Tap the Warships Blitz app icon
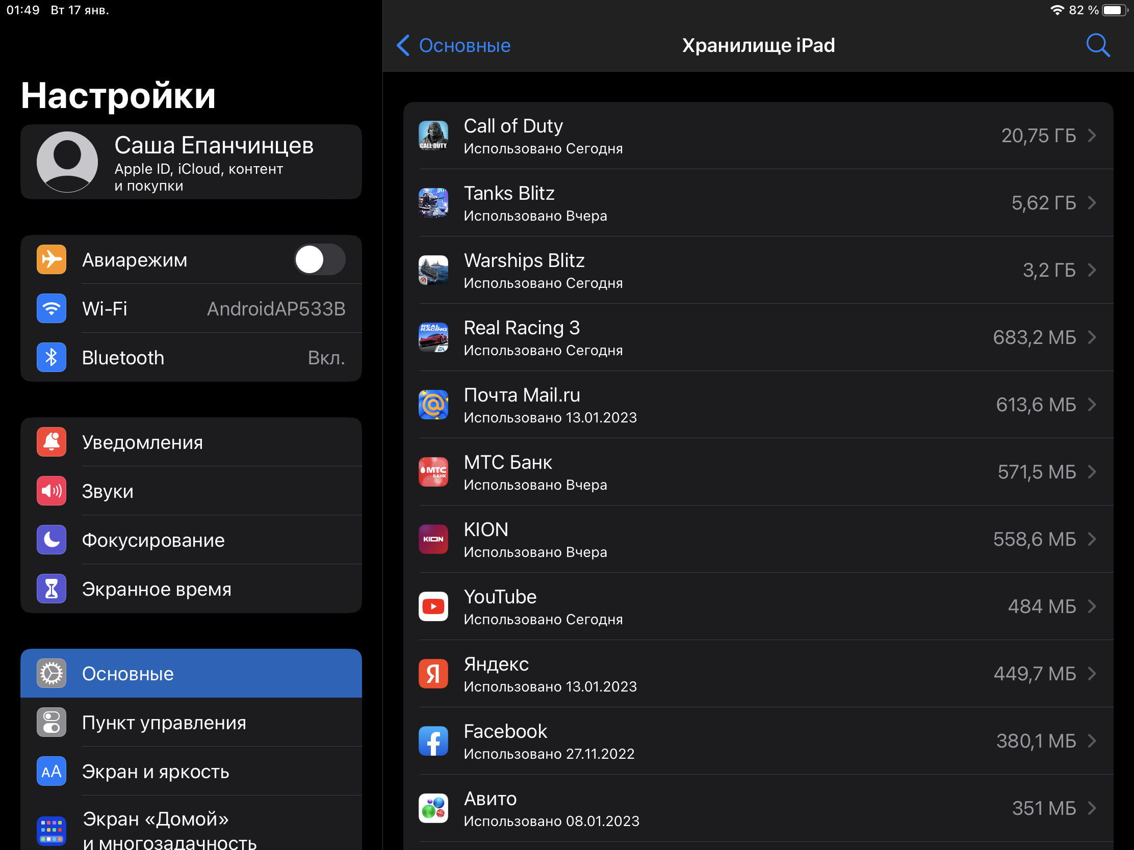The height and width of the screenshot is (850, 1134). (x=433, y=270)
